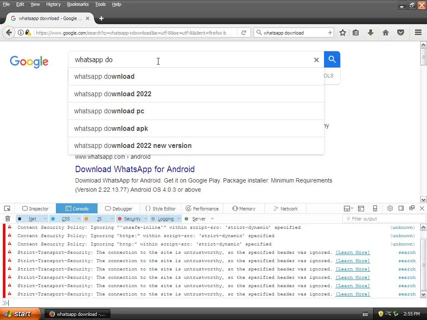This screenshot has width=427, height=320.
Task: Click the Google logo
Action: click(x=29, y=62)
